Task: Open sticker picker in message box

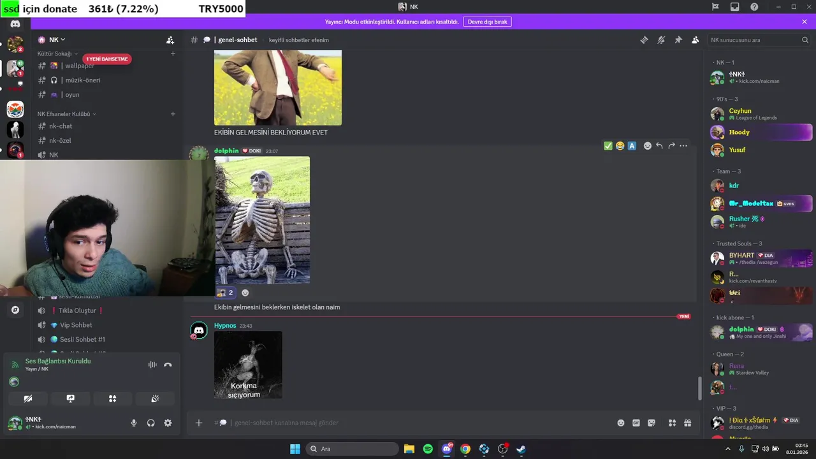Action: (652, 423)
